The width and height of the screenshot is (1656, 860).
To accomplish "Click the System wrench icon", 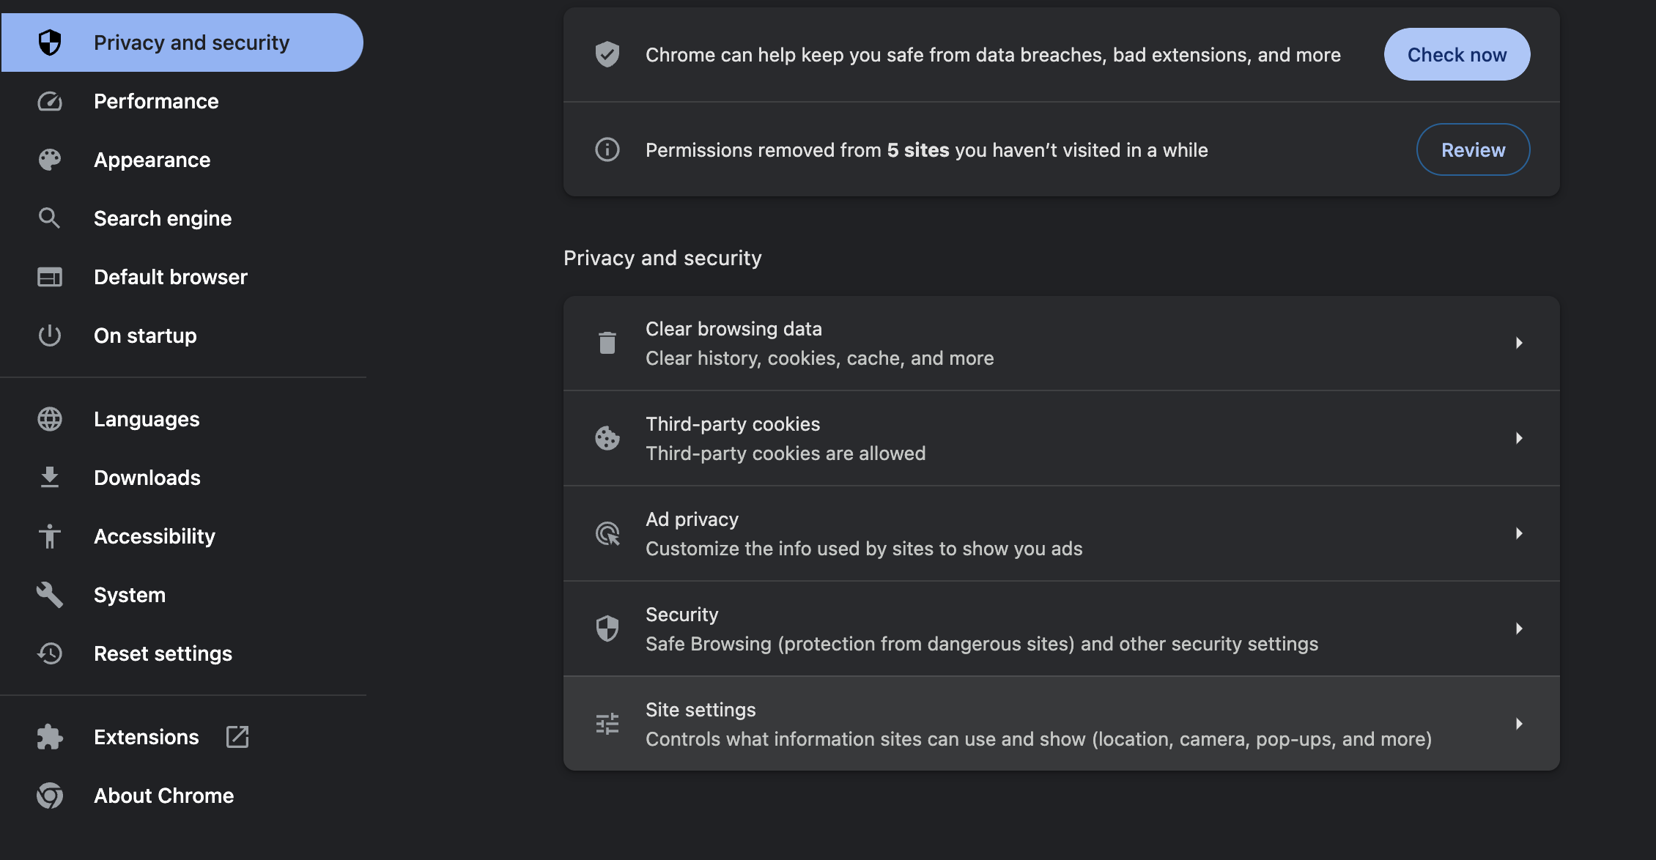I will pos(50,595).
